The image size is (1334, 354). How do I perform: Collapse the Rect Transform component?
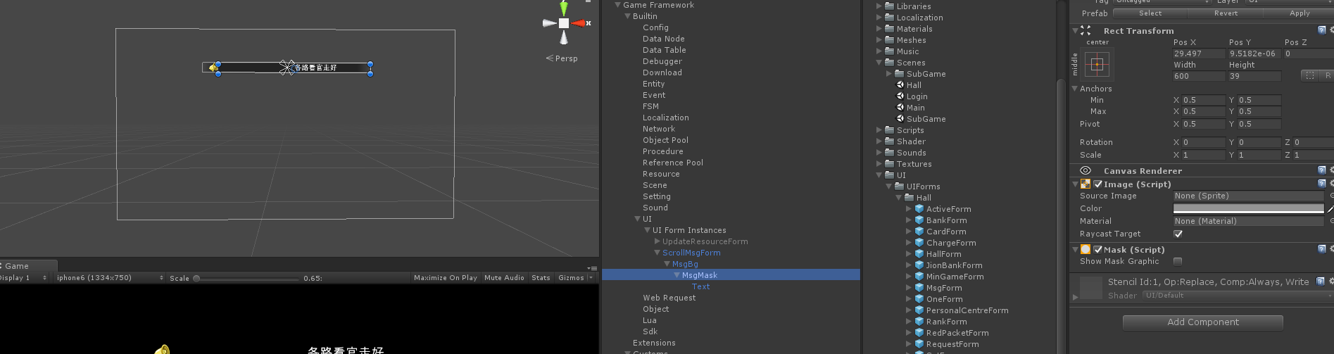(1074, 30)
